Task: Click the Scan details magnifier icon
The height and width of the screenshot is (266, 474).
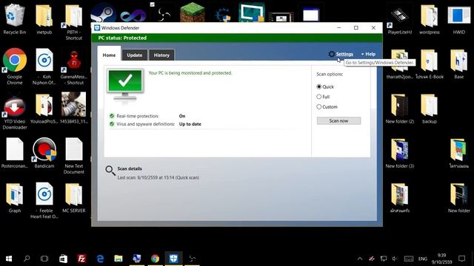Action: pos(110,171)
